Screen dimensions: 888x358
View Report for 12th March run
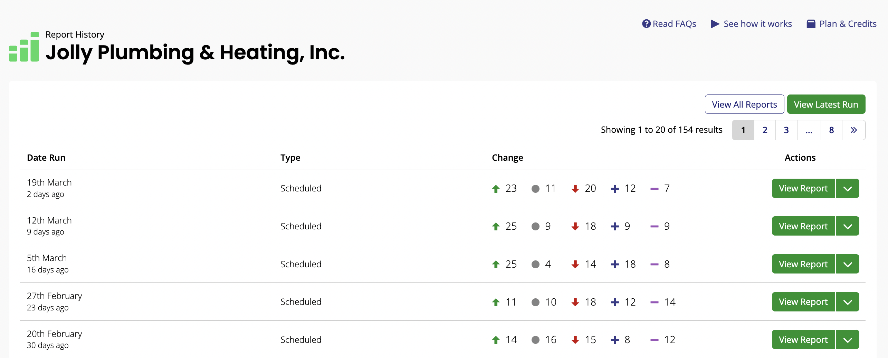[803, 227]
